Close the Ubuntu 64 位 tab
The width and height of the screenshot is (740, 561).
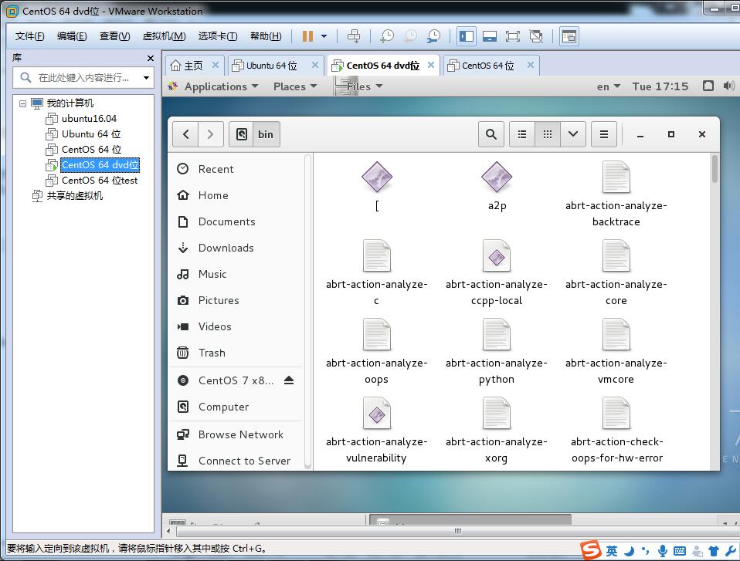pos(315,65)
